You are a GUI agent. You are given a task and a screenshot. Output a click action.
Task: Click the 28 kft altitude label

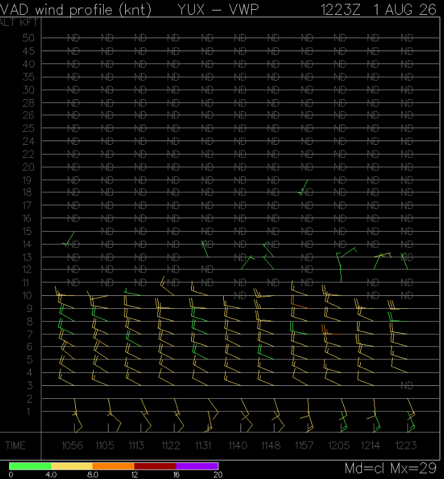(x=28, y=103)
